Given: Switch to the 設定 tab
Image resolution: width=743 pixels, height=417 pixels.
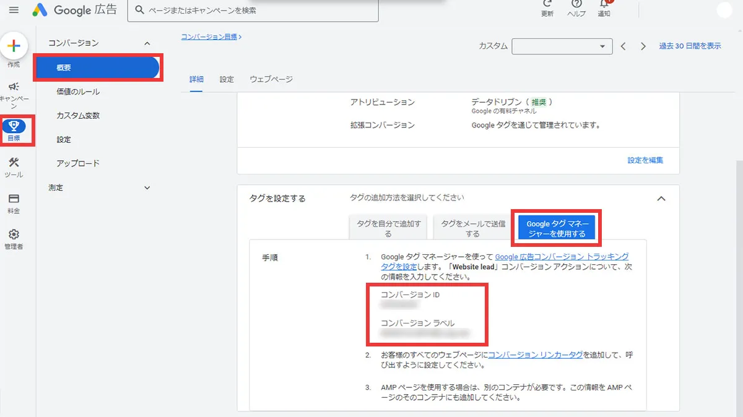Looking at the screenshot, I should tap(227, 79).
